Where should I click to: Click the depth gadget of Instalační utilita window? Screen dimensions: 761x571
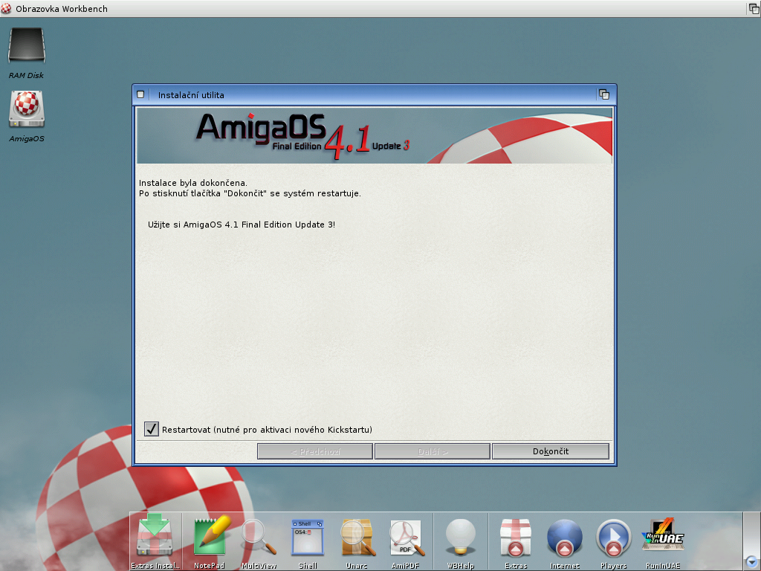pos(603,94)
